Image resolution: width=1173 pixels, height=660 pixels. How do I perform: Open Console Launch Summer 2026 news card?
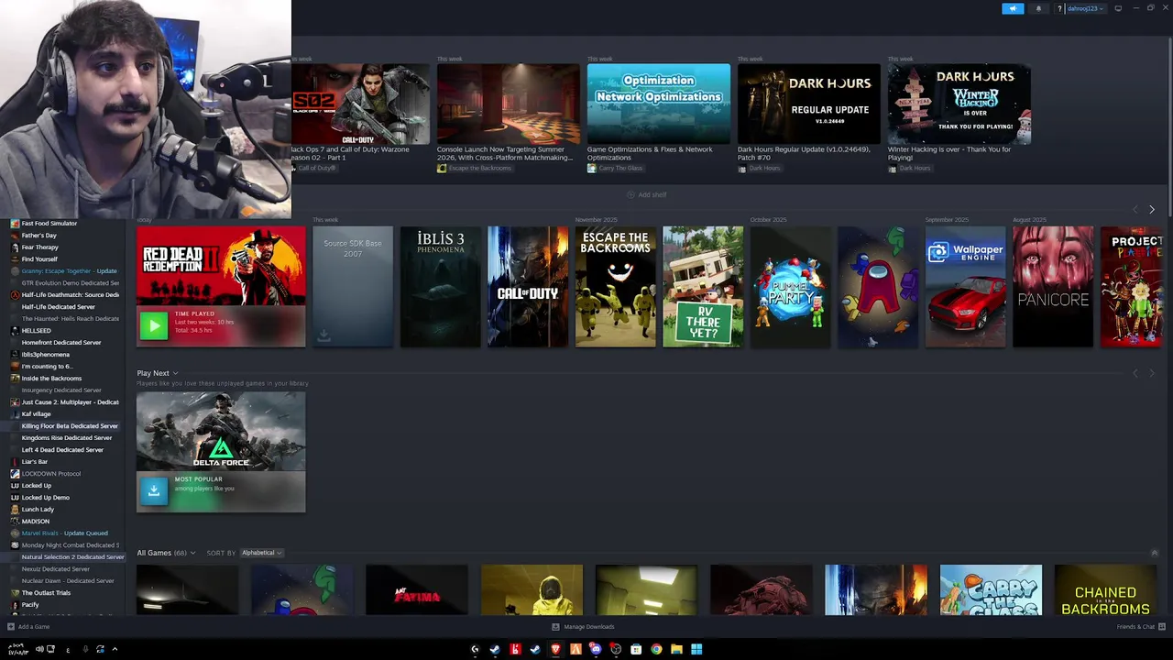pyautogui.click(x=509, y=104)
